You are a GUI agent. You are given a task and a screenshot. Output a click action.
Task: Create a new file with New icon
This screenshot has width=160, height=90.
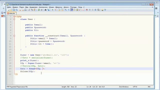(x=8, y=10)
